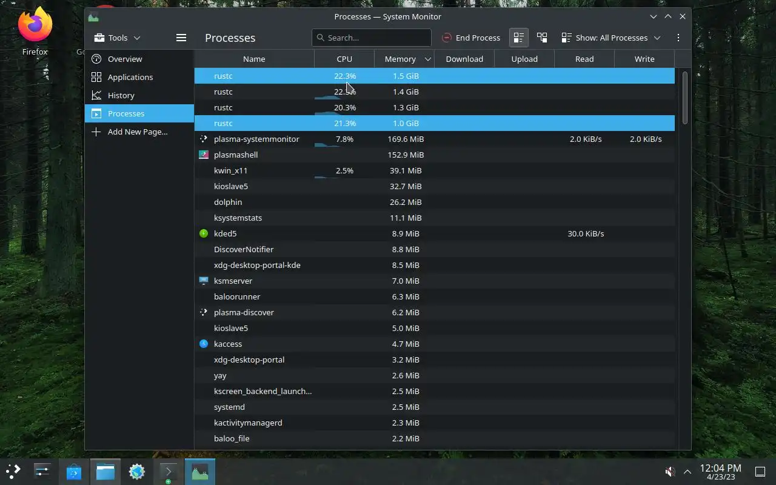Select the kscreen_backend_launch... process row
Image resolution: width=776 pixels, height=485 pixels.
point(434,391)
